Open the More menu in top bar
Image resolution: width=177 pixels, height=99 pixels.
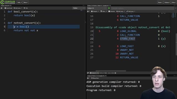coord(26,2)
